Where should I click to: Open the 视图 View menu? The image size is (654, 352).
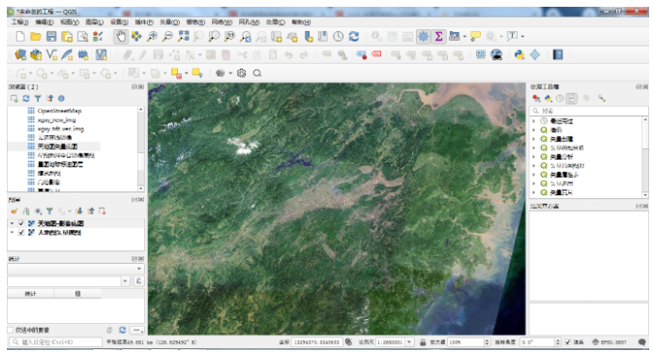click(70, 22)
